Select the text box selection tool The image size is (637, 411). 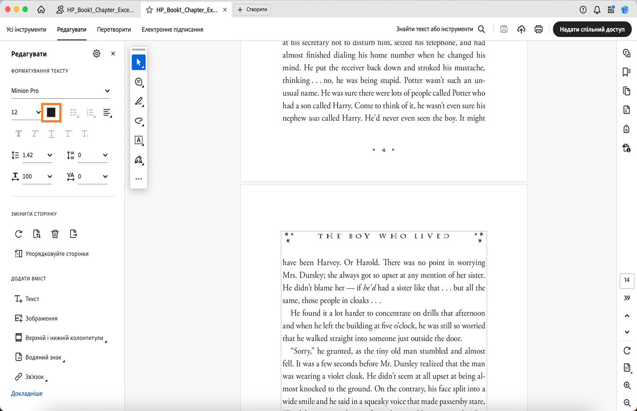click(x=138, y=140)
